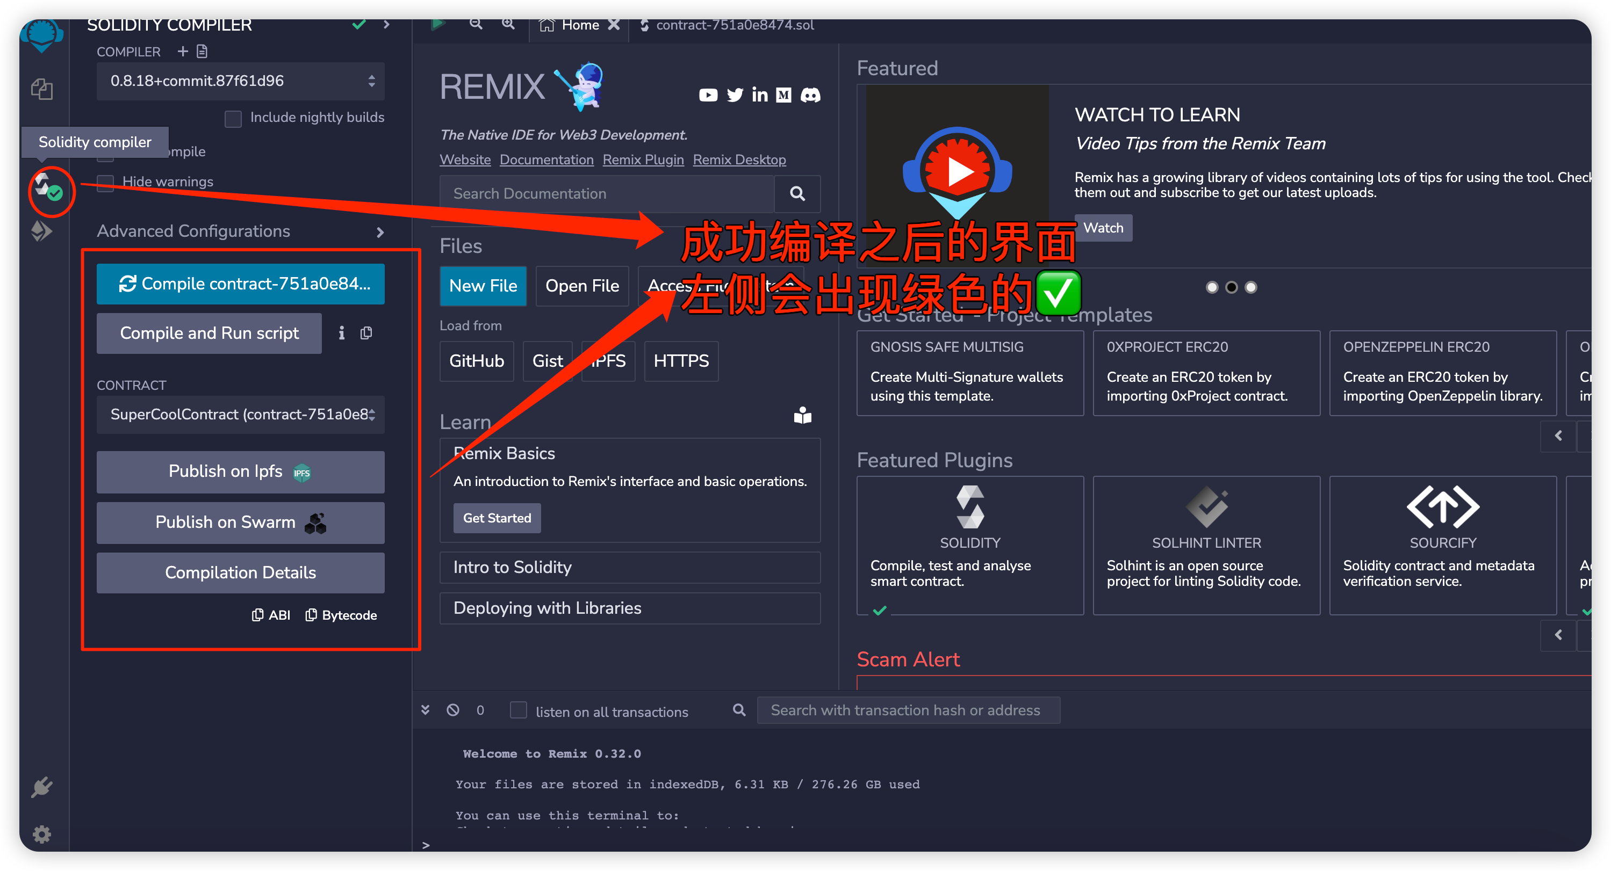The image size is (1611, 871).
Task: Focus the transaction hash search field
Action: click(x=908, y=710)
